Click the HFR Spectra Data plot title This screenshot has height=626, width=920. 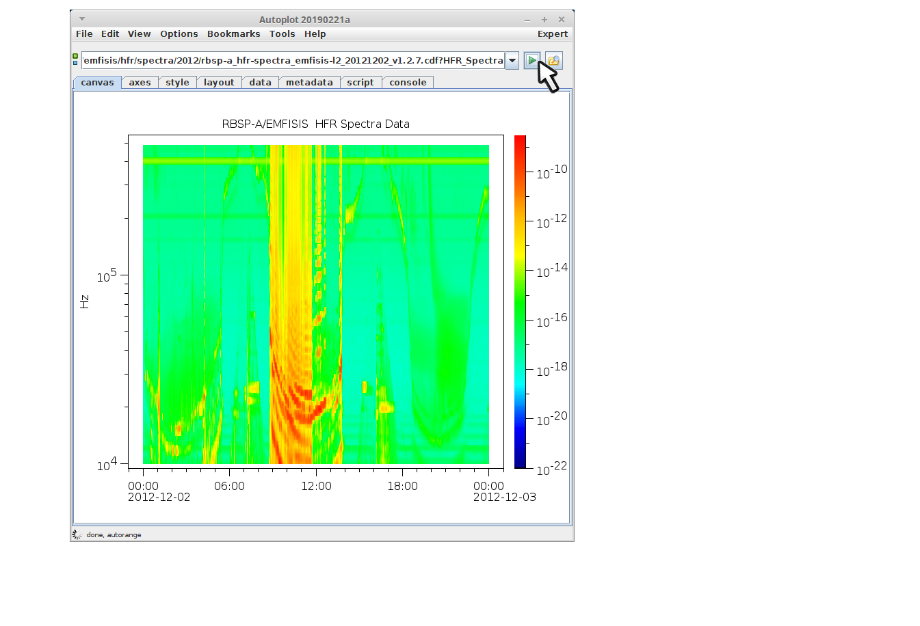pos(315,124)
